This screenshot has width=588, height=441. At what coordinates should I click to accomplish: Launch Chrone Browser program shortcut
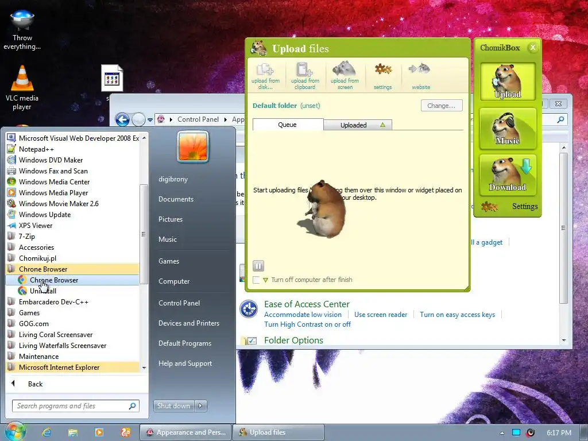point(72,280)
